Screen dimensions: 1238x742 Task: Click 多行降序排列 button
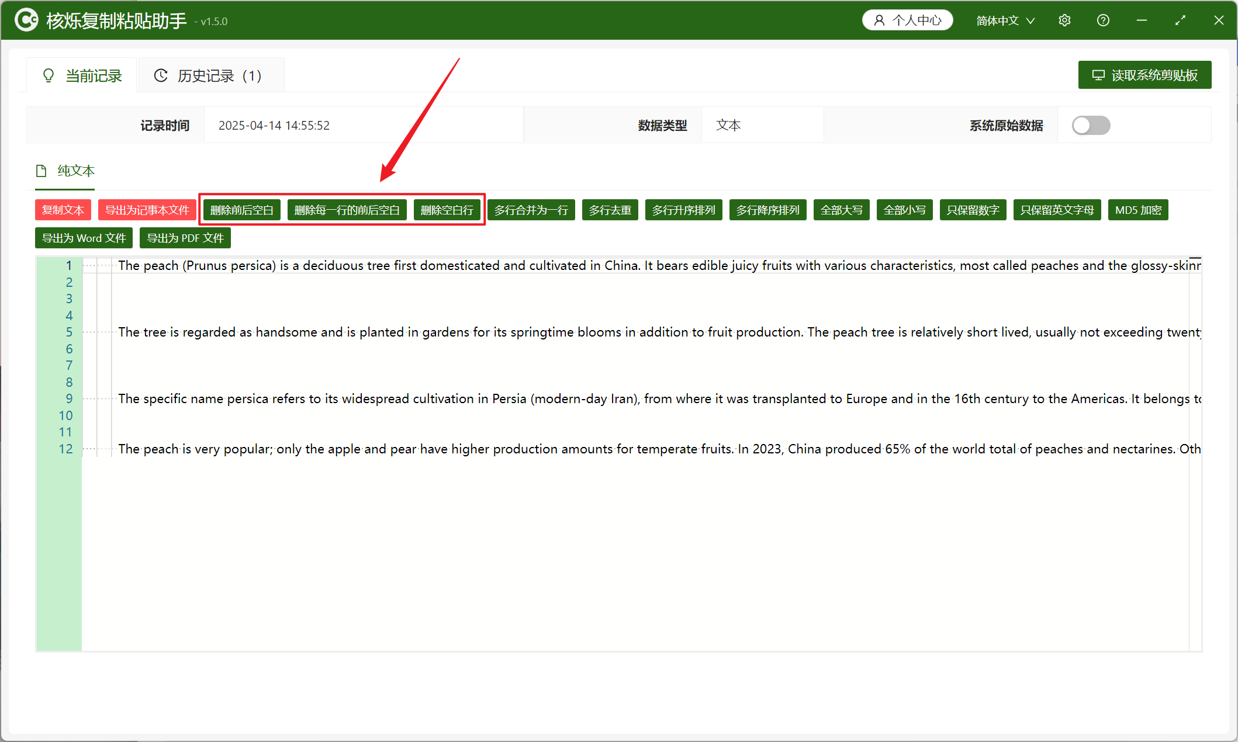[x=768, y=210]
